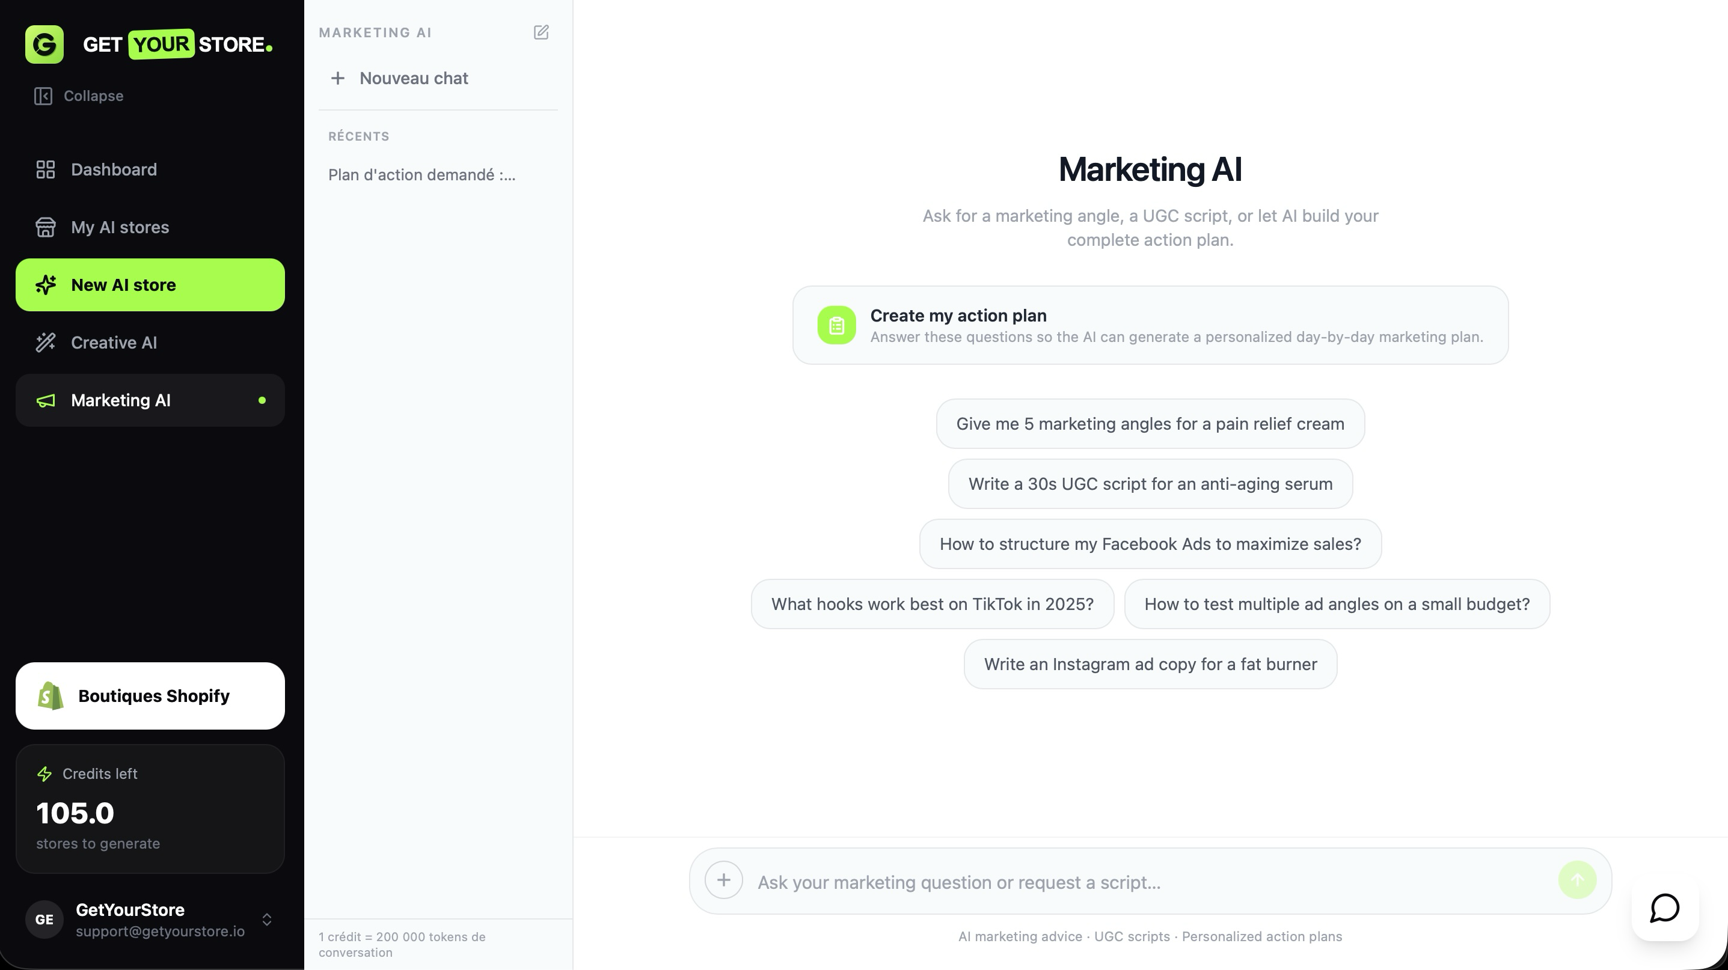1728x970 pixels.
Task: Choose the Facebook Ads structure suggestion
Action: point(1150,544)
